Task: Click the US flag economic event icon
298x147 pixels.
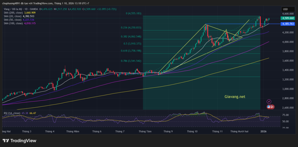Action: tap(269, 107)
